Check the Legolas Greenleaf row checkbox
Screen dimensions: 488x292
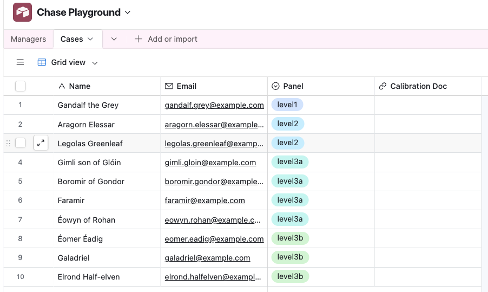[20, 143]
